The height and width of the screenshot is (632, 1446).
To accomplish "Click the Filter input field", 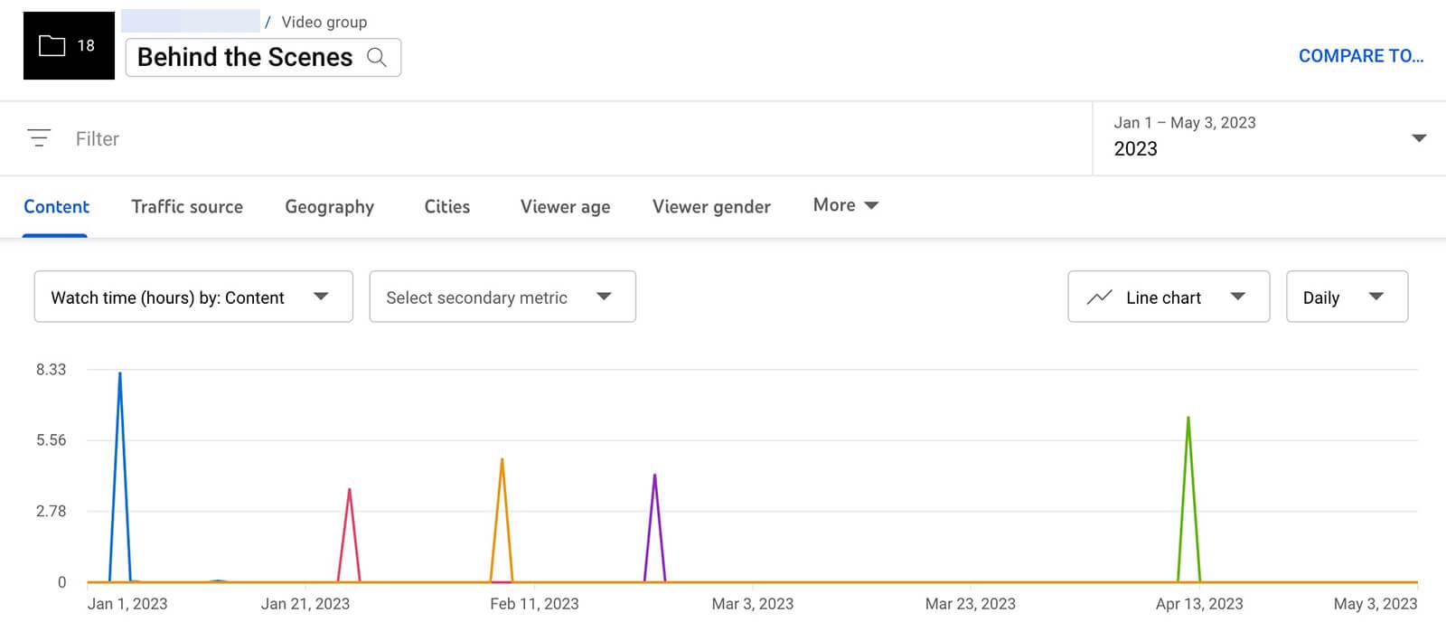I will coord(542,138).
